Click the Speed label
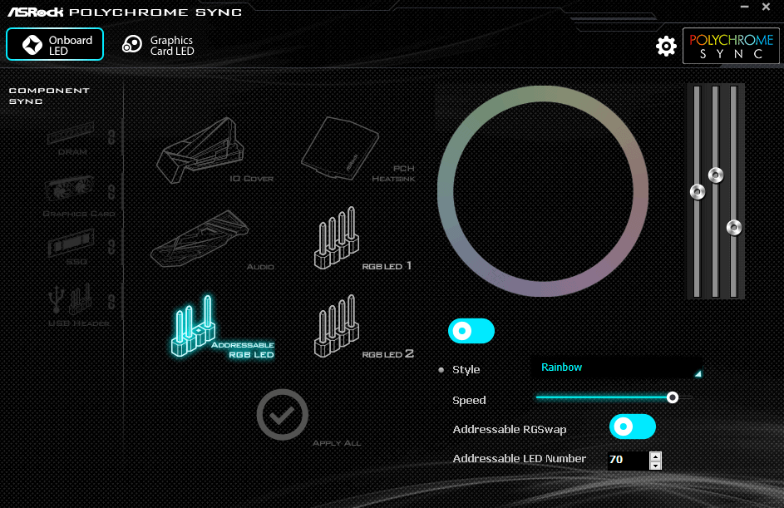Image resolution: width=784 pixels, height=508 pixels. point(469,400)
